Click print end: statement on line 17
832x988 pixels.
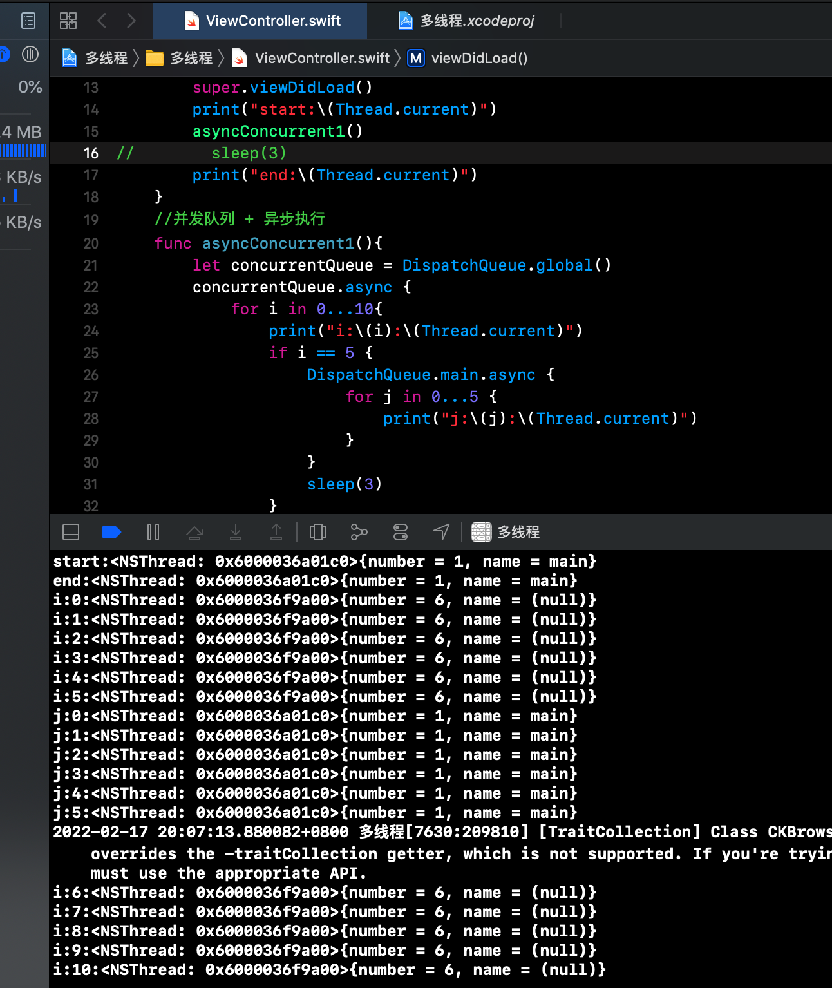(335, 175)
